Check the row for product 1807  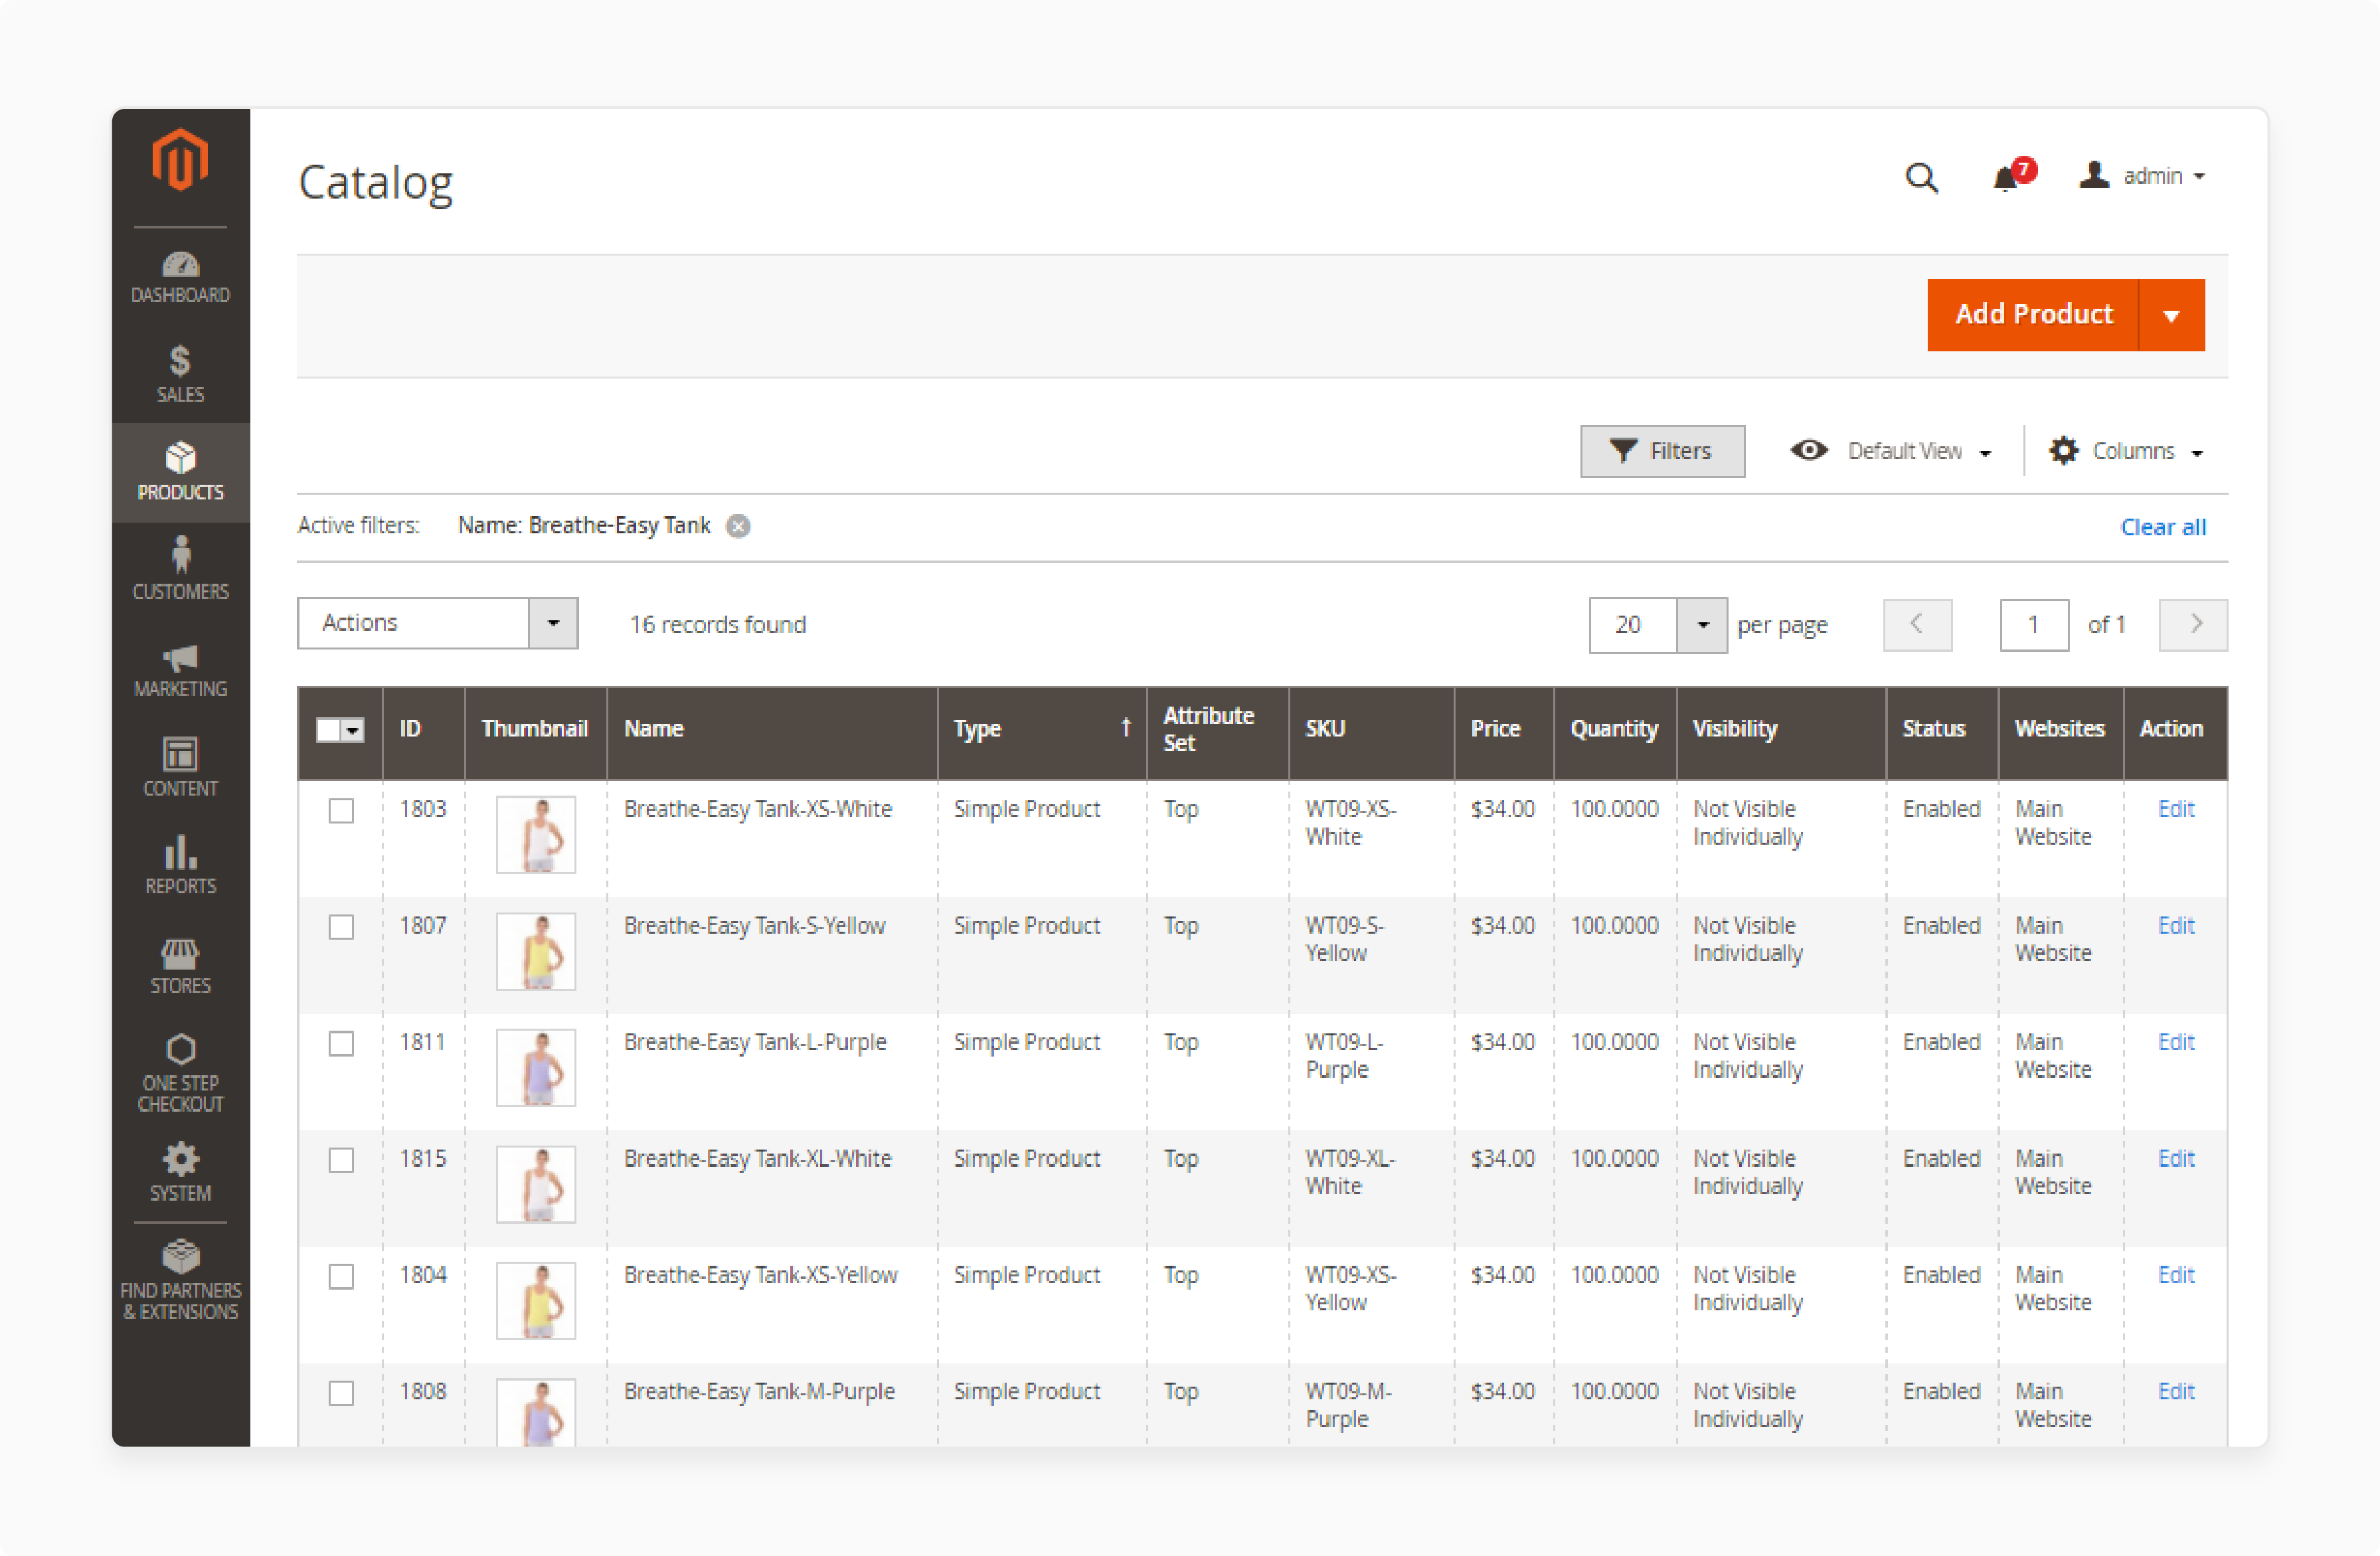pos(341,927)
